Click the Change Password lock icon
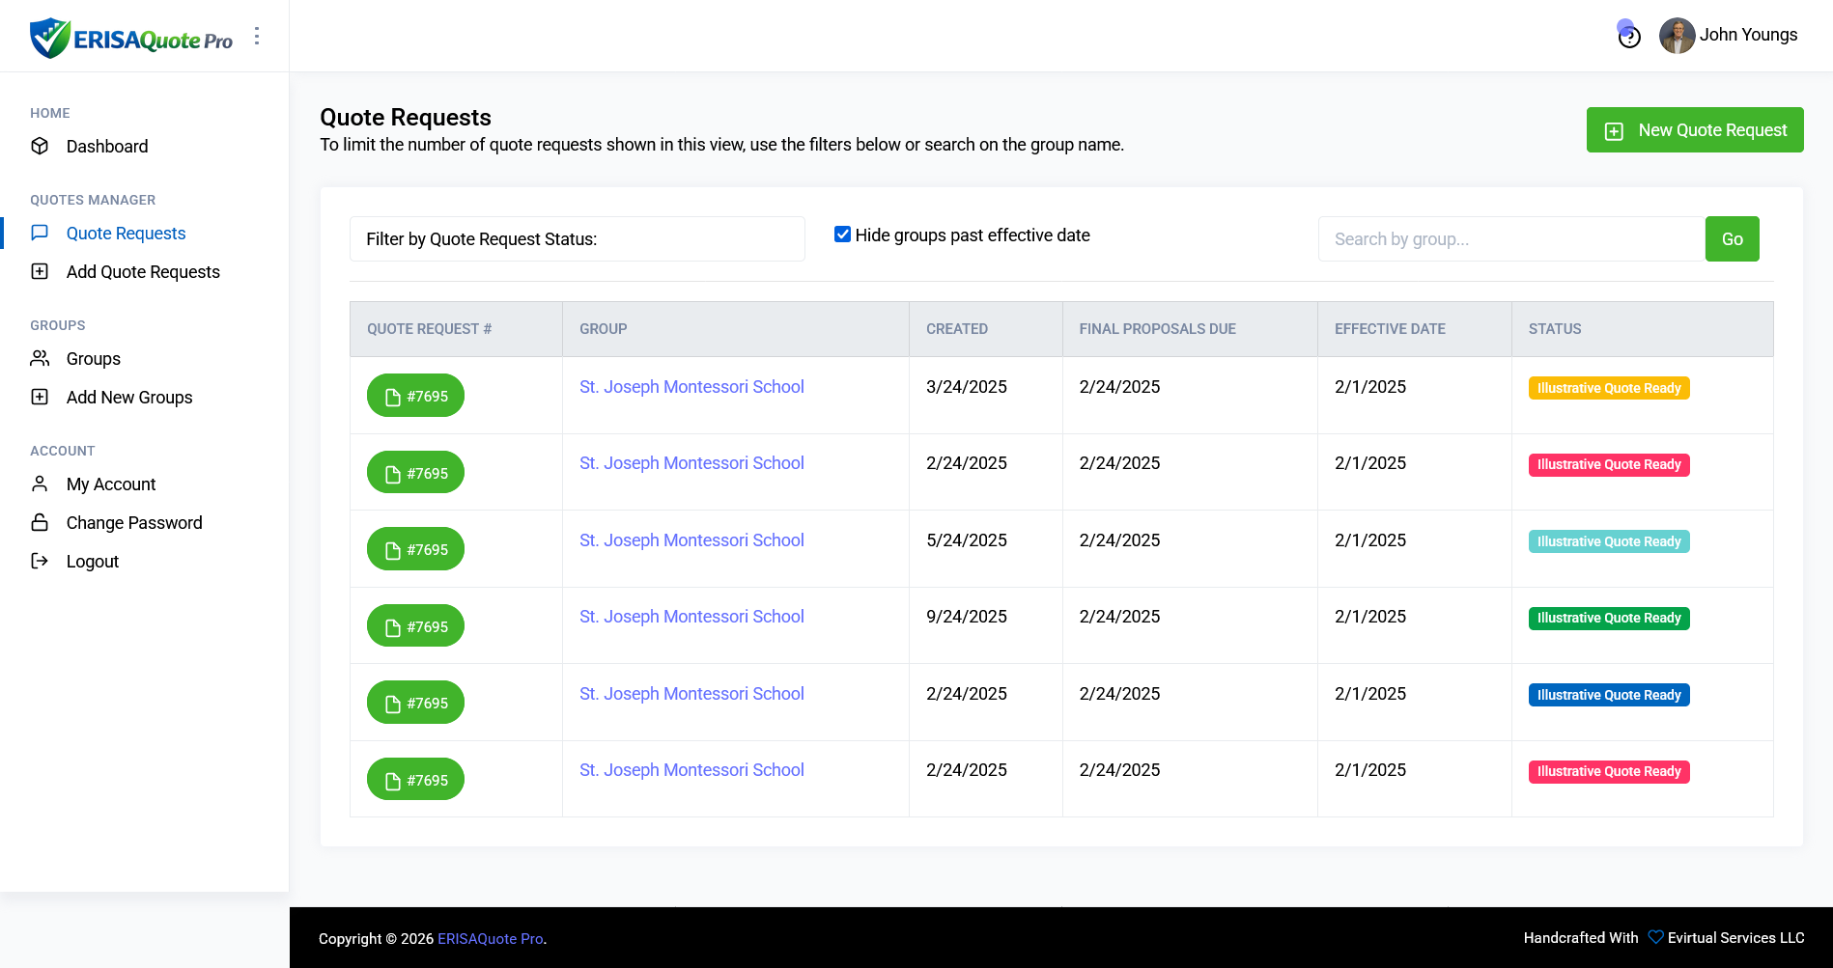This screenshot has height=968, width=1833. tap(40, 522)
